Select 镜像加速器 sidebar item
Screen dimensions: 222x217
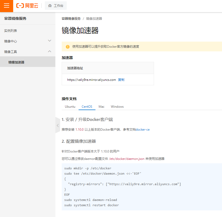click(x=28, y=62)
